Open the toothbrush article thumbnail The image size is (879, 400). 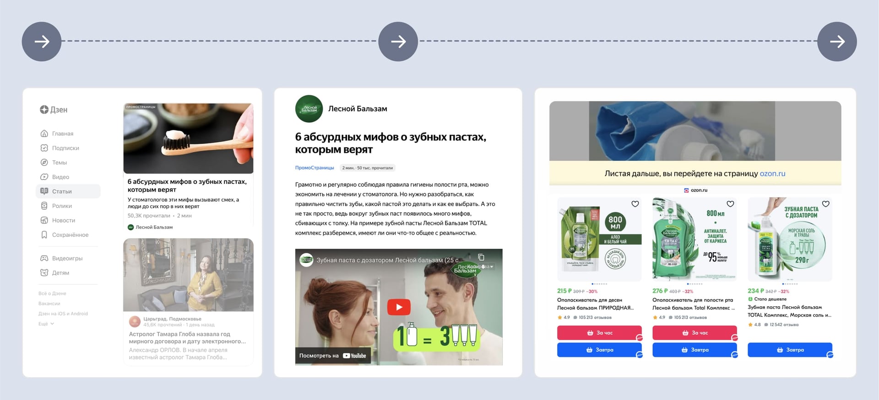coord(188,139)
